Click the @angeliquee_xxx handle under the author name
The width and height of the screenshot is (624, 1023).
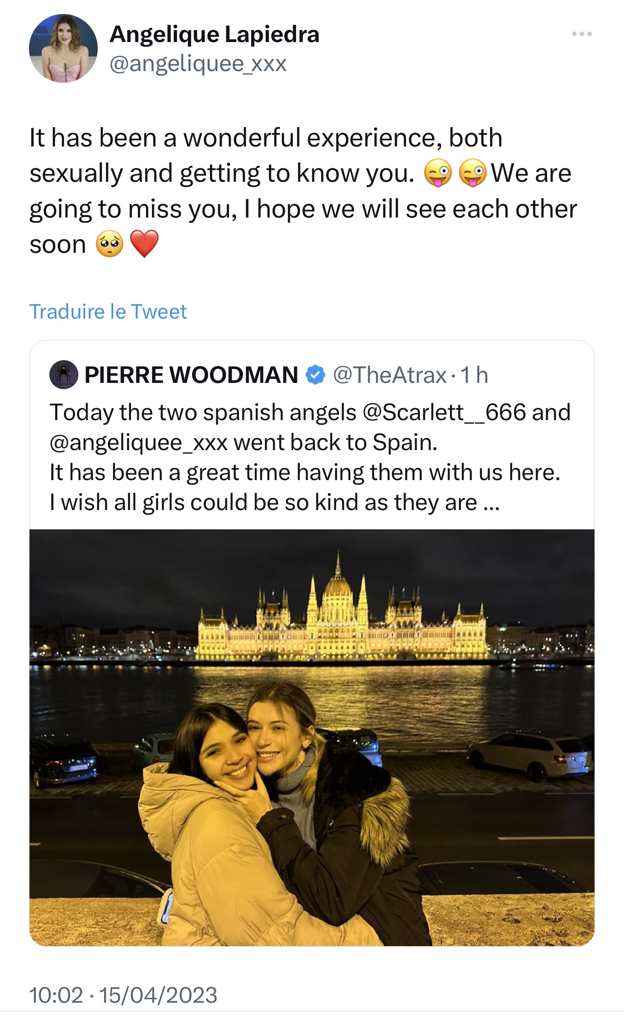tap(198, 63)
